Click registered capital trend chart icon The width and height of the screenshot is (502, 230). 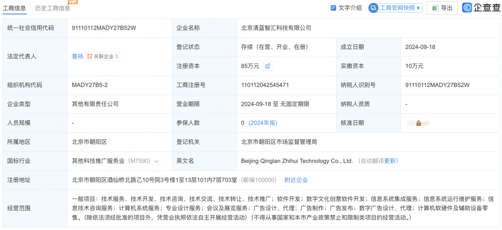click(x=267, y=66)
